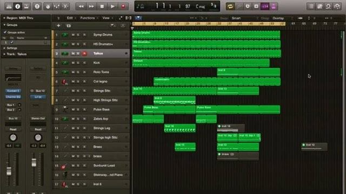Open the Inspector with the info button
This screenshot has height=194, width=346.
(x=18, y=6)
